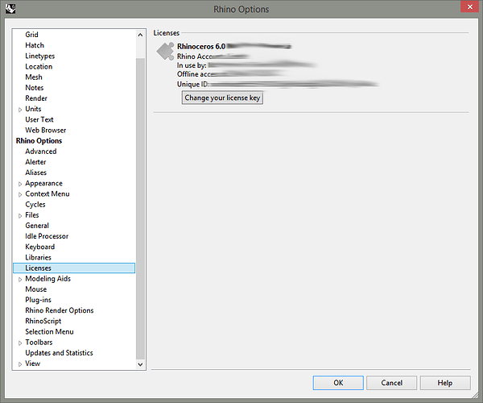Click the puzzle-piece license icon
The image size is (483, 403).
(x=165, y=52)
